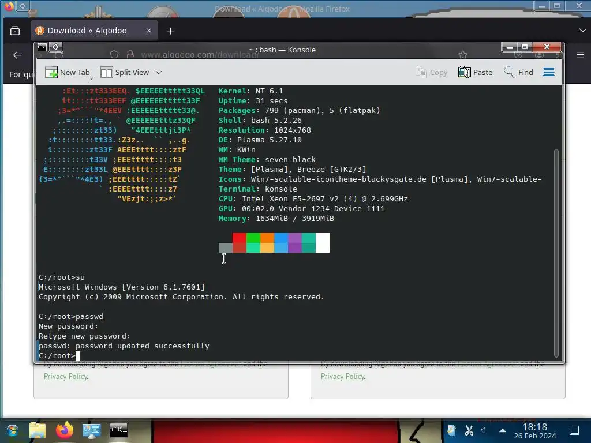Click Firefox logo in window titlebar
591x443 pixels.
pyautogui.click(x=9, y=6)
